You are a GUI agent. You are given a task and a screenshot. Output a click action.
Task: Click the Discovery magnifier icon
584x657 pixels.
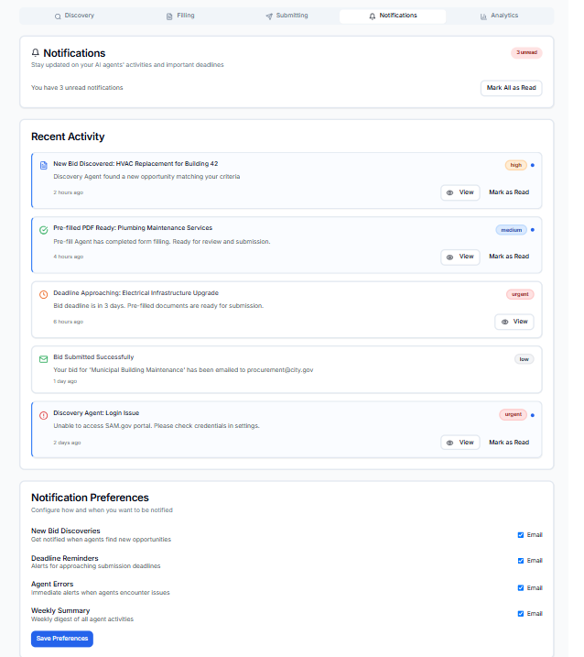coord(58,16)
